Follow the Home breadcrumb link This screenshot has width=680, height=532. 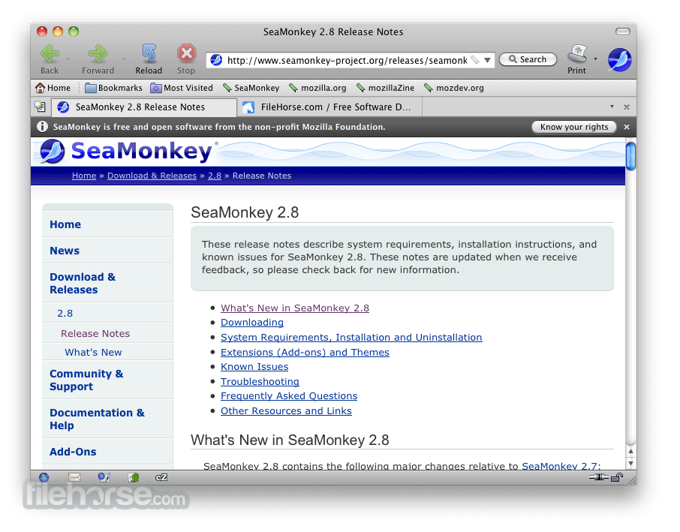(84, 176)
